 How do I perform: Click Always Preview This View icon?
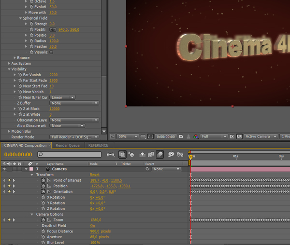tap(112, 136)
